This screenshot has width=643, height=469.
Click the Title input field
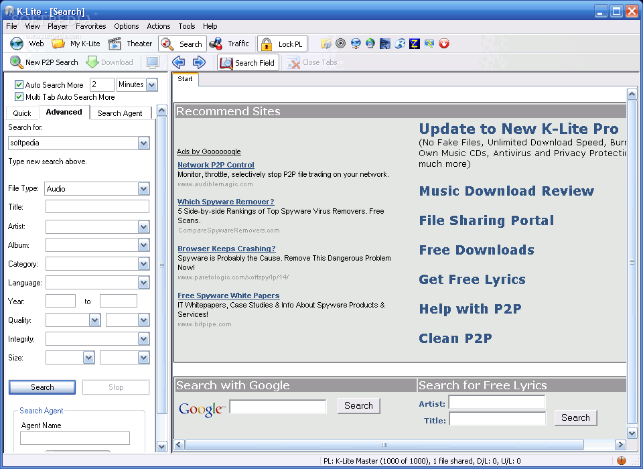coord(97,206)
